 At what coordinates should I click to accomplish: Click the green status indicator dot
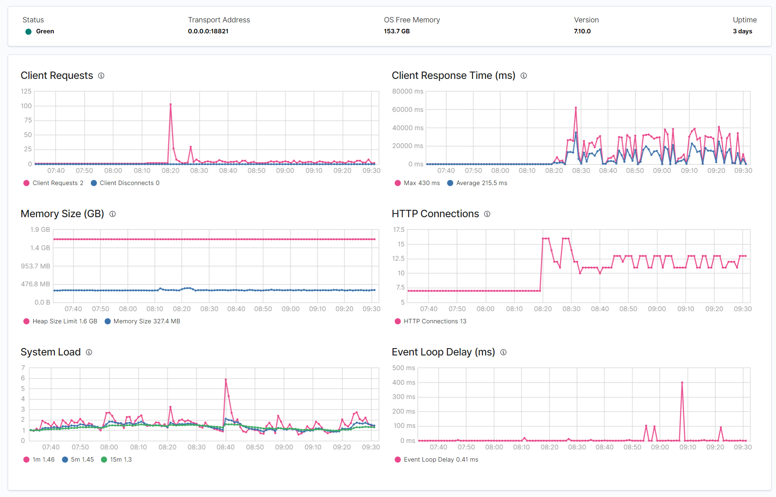[28, 32]
